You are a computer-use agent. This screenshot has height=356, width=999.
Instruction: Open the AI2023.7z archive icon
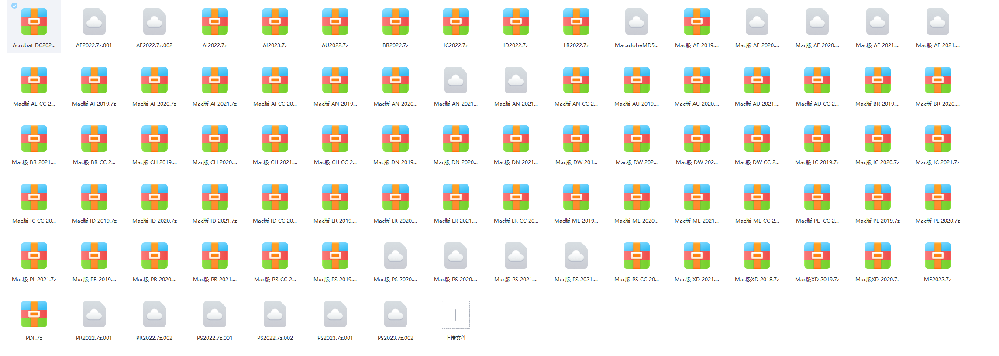click(x=275, y=21)
